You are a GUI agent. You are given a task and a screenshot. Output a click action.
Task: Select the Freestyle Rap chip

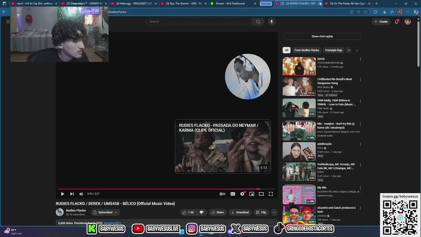[334, 50]
